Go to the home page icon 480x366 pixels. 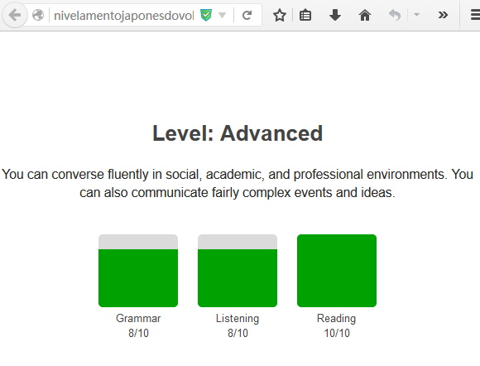[365, 15]
